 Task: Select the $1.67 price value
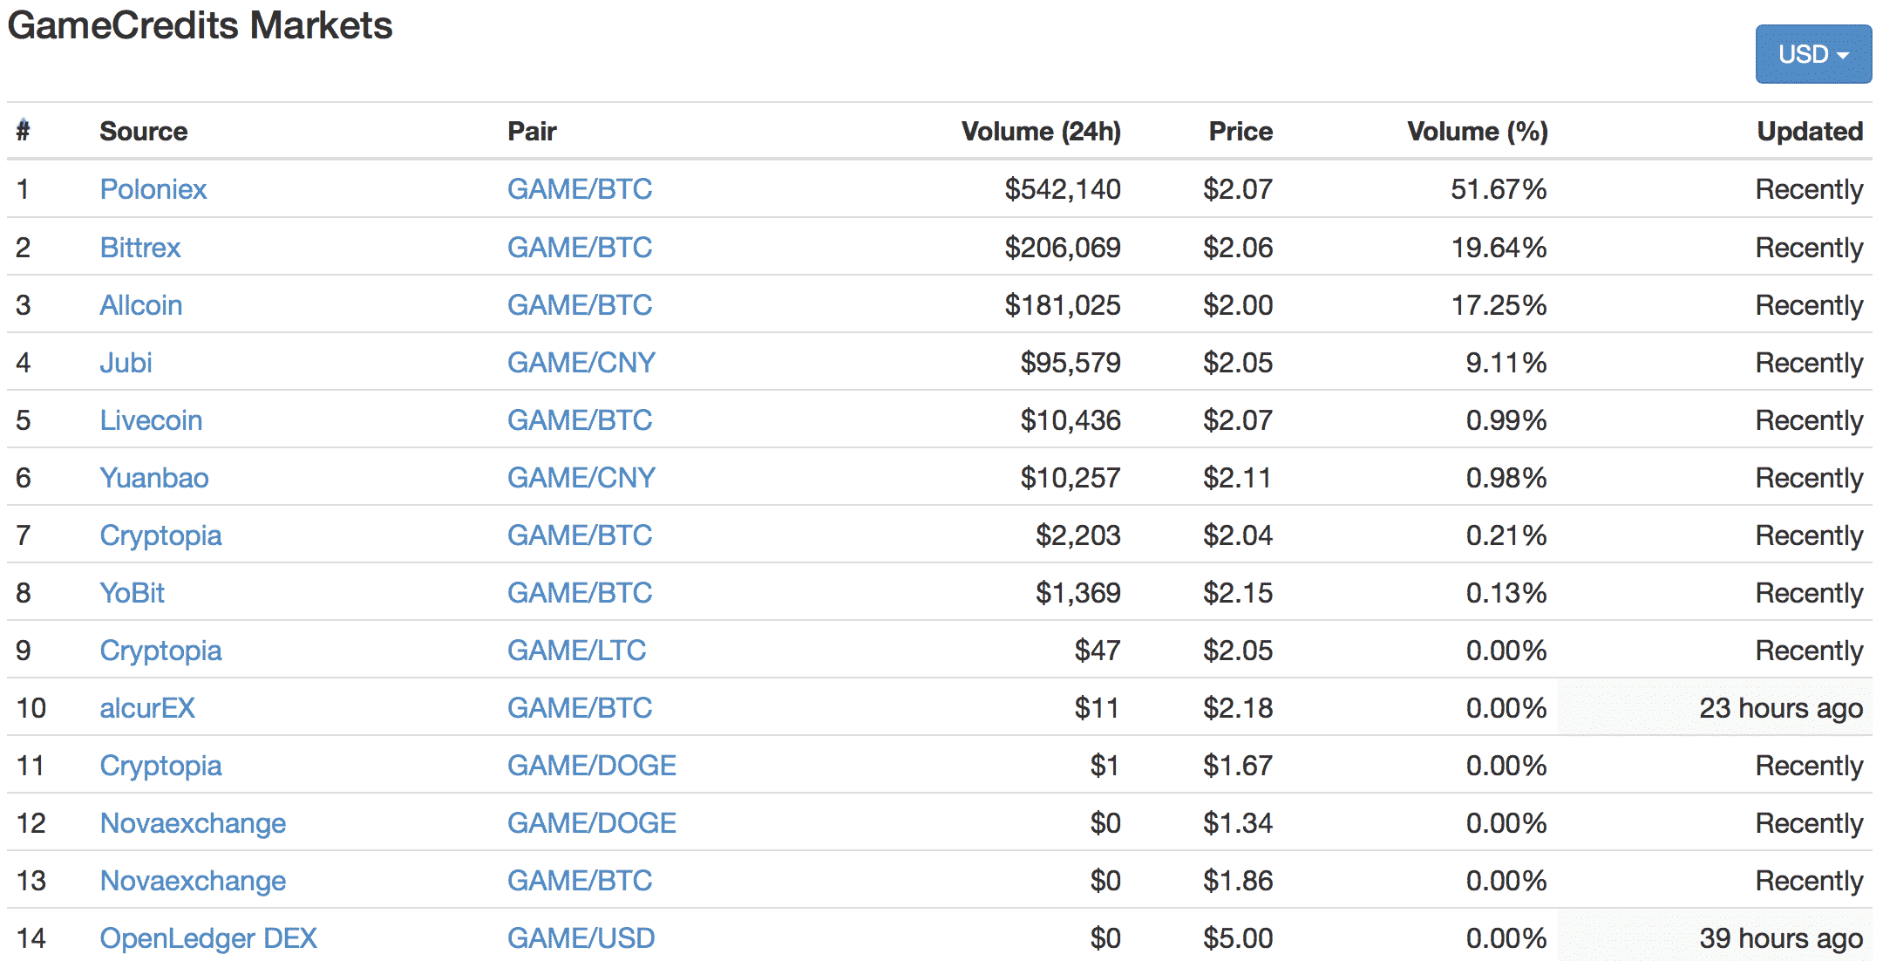point(1238,765)
